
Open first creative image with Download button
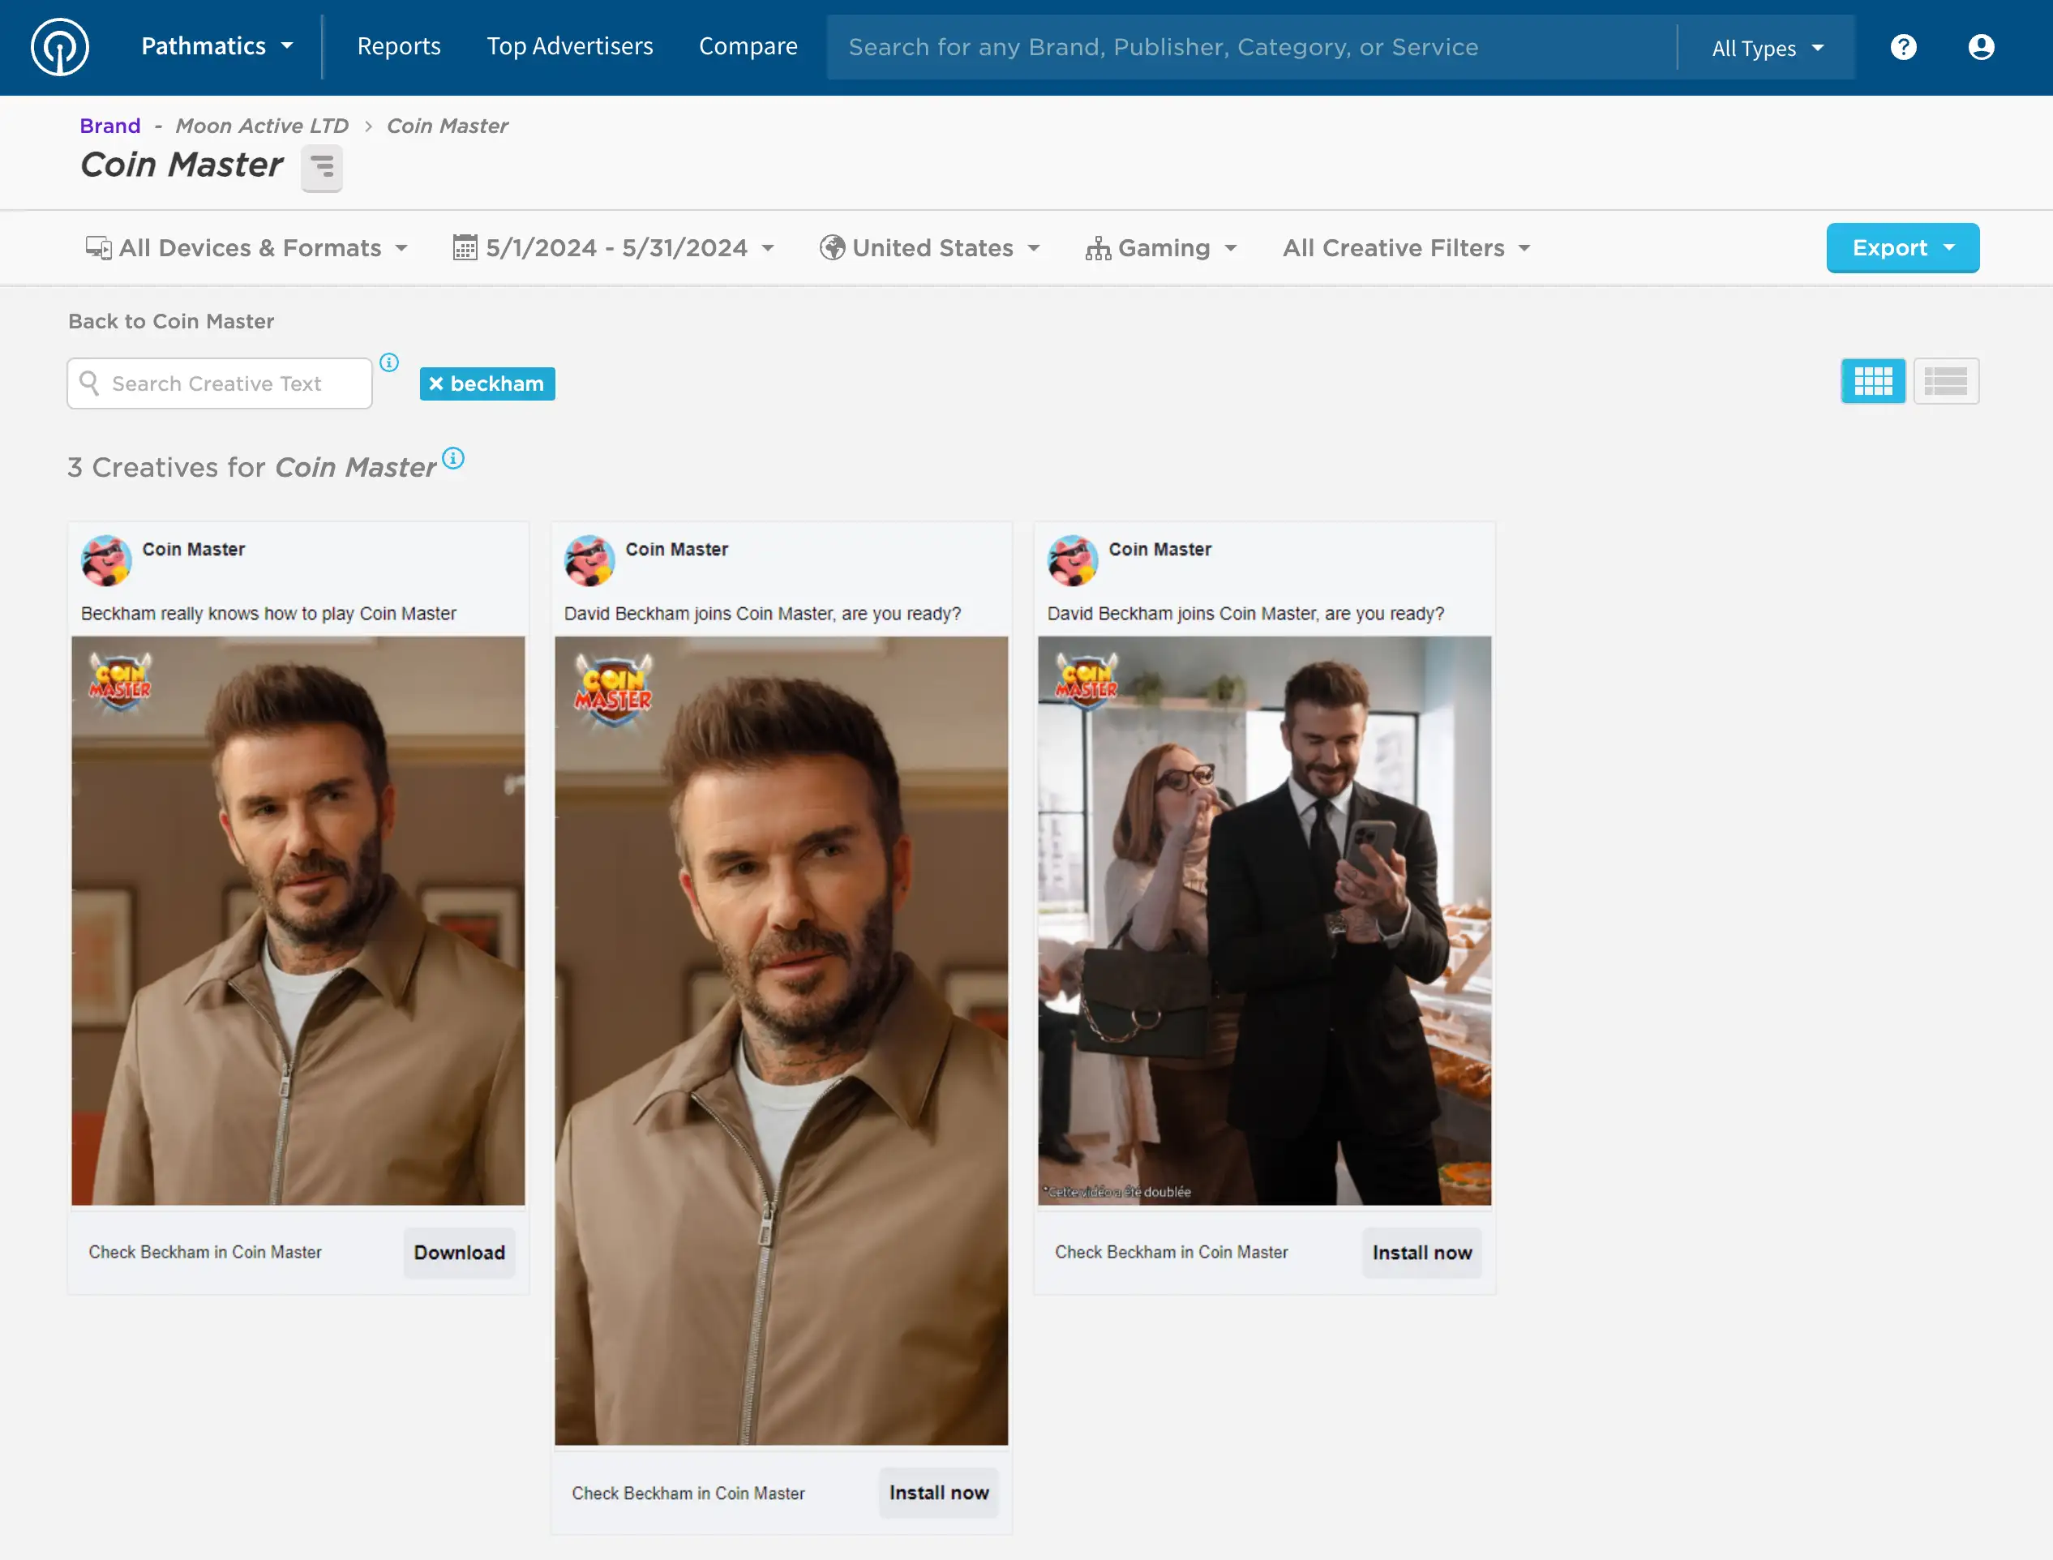point(298,921)
